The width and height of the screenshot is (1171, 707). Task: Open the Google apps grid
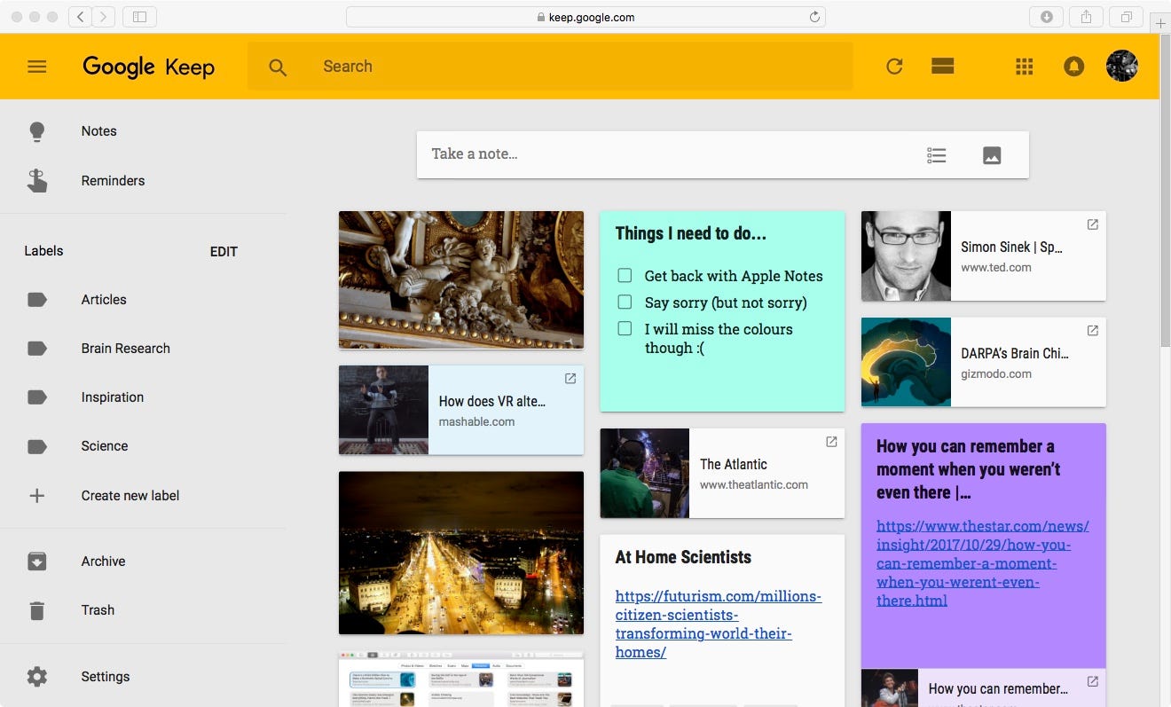tap(1025, 67)
